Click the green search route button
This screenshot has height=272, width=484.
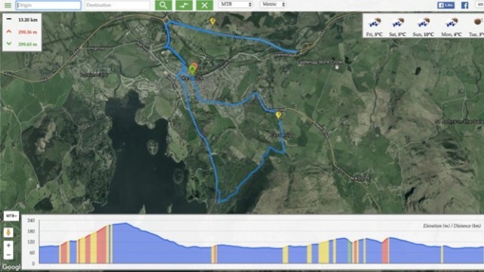click(x=163, y=5)
